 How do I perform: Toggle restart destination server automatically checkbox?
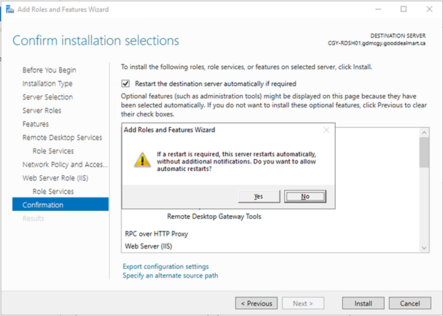tap(126, 83)
